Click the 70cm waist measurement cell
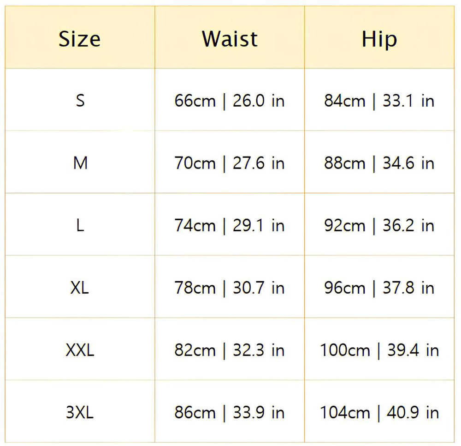This screenshot has width=461, height=446. click(230, 163)
